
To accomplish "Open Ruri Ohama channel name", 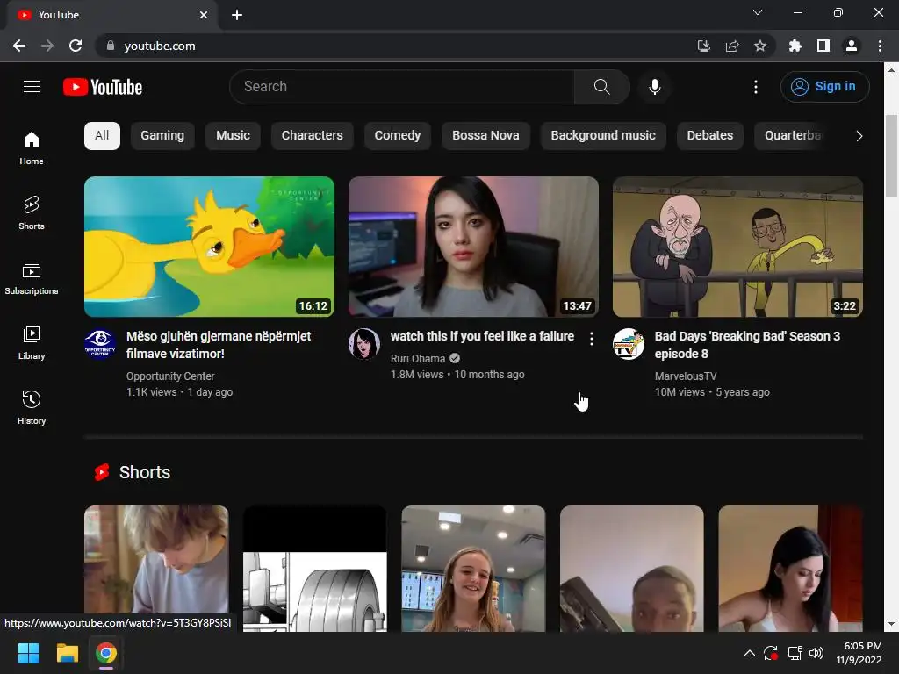I will (x=417, y=358).
